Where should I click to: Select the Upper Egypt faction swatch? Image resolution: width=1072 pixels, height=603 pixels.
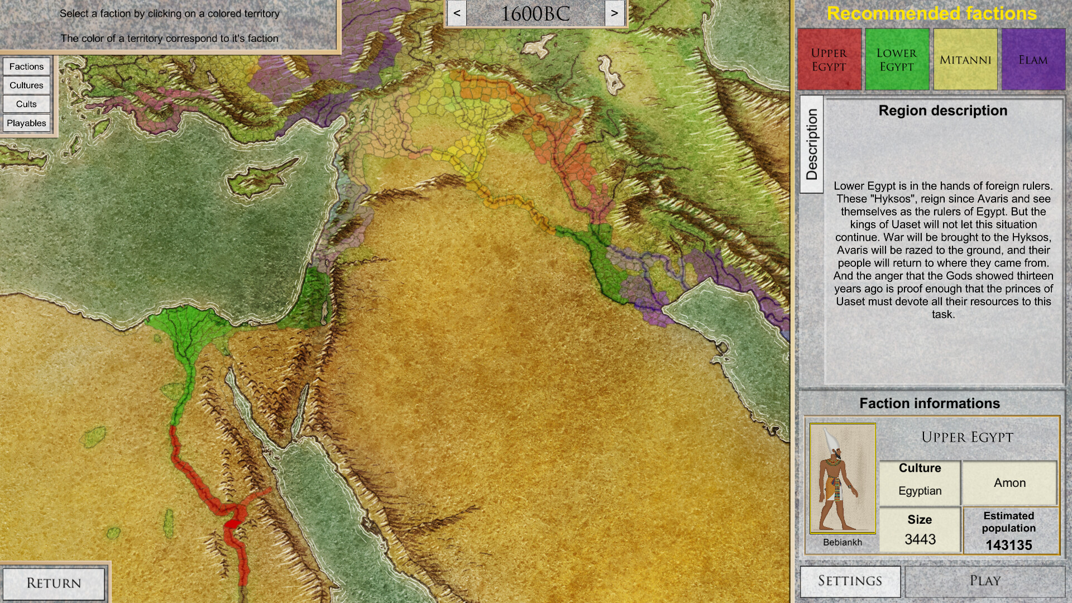pos(829,59)
